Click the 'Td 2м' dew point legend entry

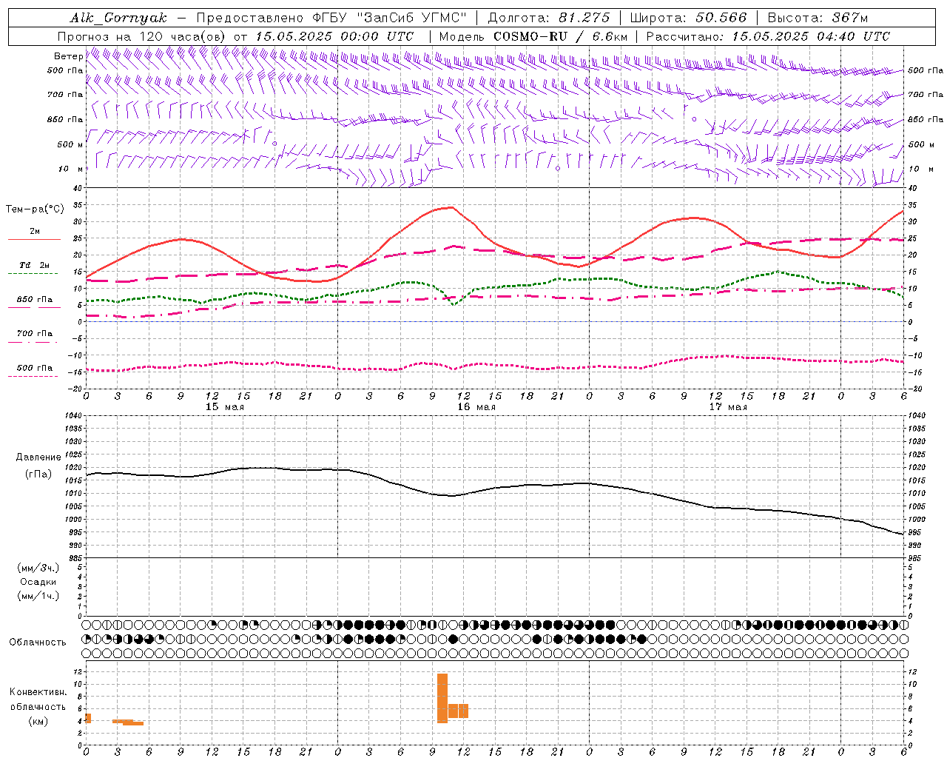click(34, 265)
